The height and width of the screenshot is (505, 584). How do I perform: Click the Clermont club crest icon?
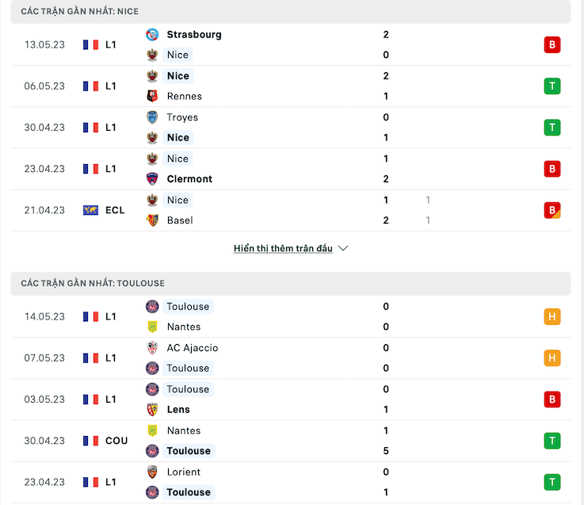point(152,179)
